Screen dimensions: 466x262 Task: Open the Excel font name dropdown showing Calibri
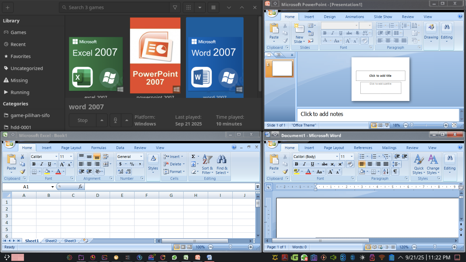coord(56,157)
